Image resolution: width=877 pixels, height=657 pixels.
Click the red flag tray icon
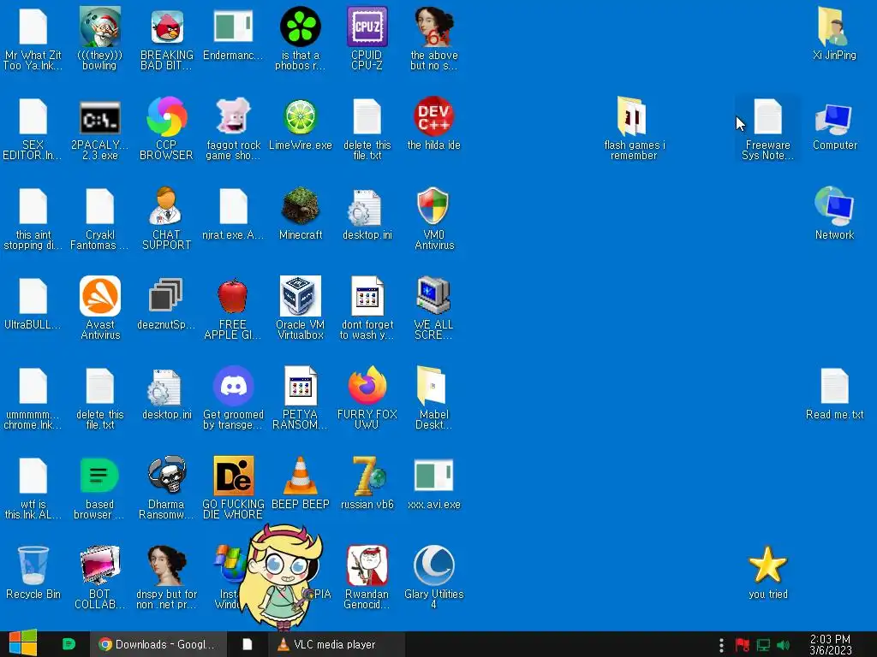pos(743,645)
